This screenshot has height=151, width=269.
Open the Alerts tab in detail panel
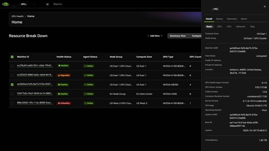click(x=244, y=19)
